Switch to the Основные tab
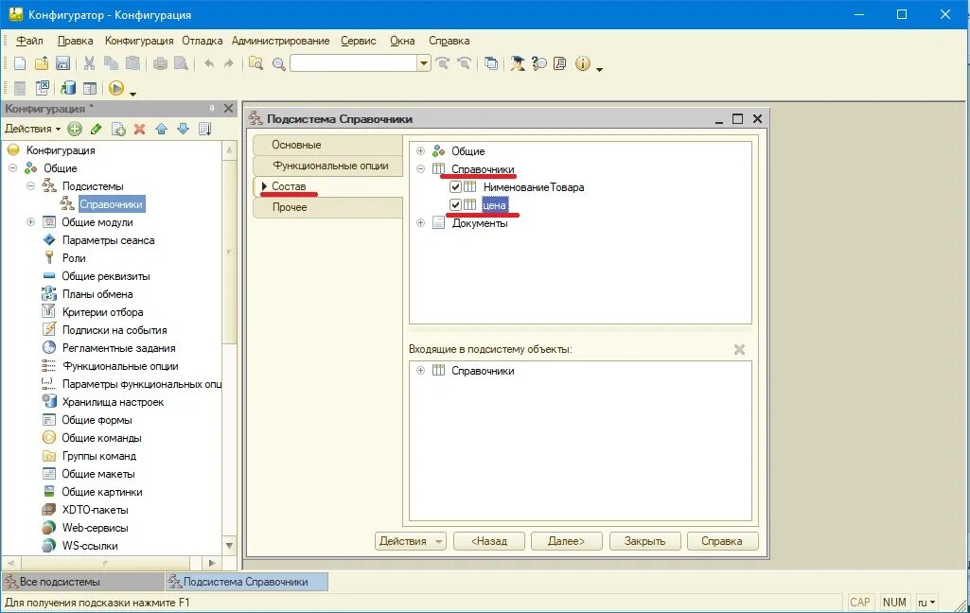Image resolution: width=970 pixels, height=613 pixels. (x=327, y=145)
